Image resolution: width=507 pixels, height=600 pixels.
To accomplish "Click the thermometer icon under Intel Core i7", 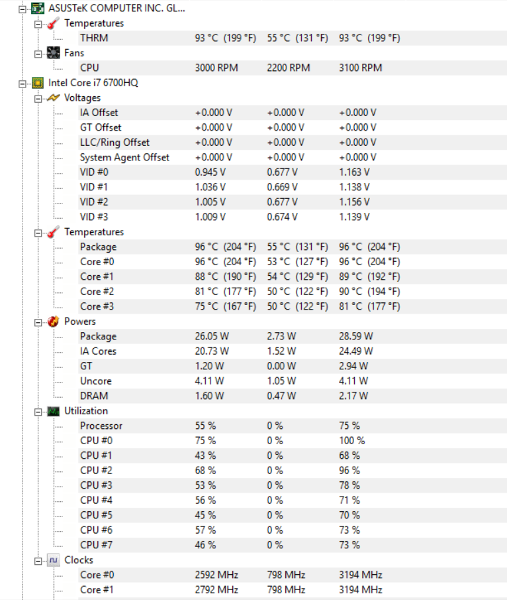I will (54, 232).
